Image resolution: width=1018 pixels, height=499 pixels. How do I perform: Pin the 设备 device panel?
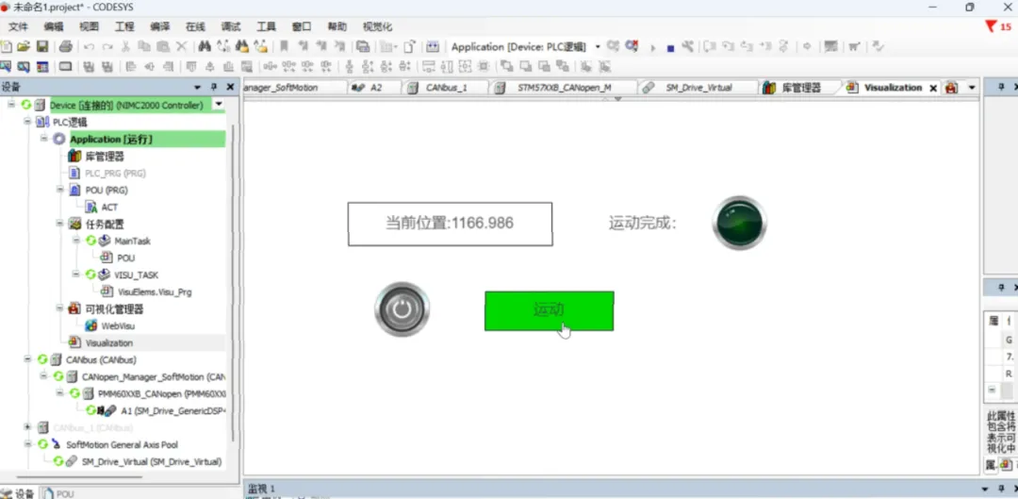tap(213, 87)
